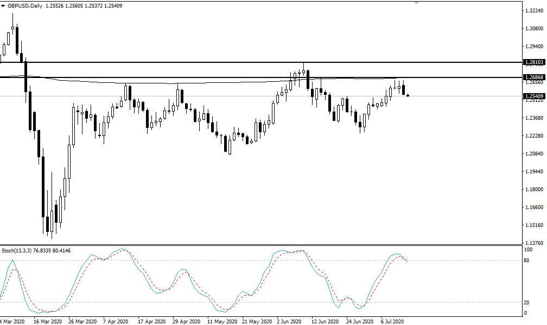The width and height of the screenshot is (547, 325).
Task: Click the 1.13760 price axis label
Action: coord(534,243)
